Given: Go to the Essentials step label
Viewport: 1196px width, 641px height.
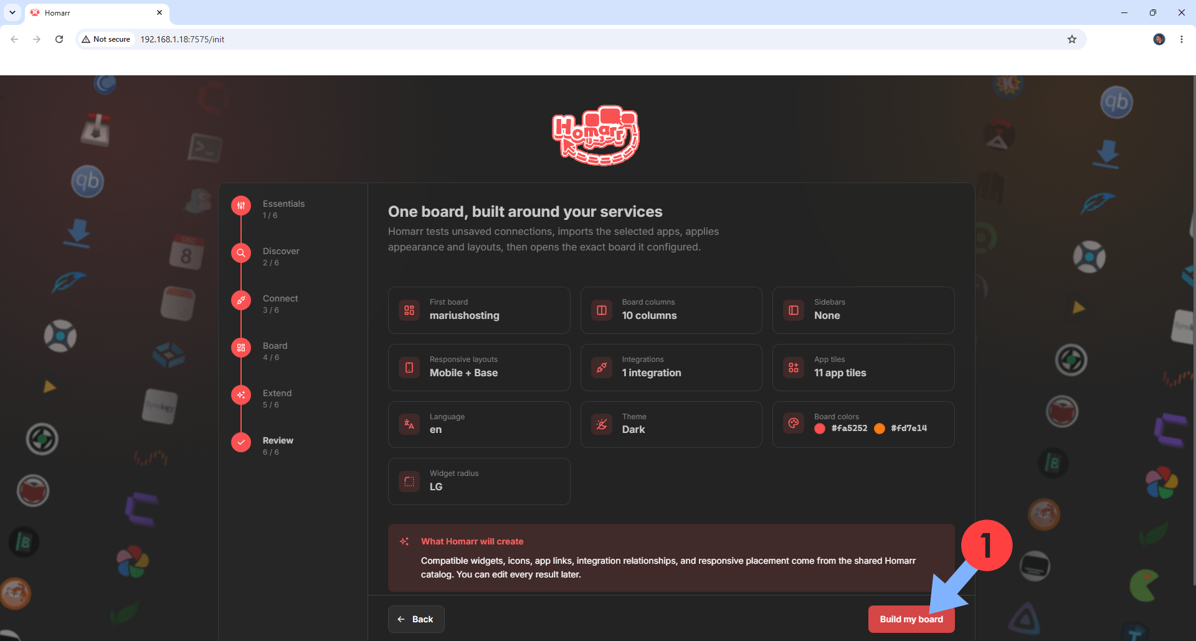Looking at the screenshot, I should click(283, 204).
